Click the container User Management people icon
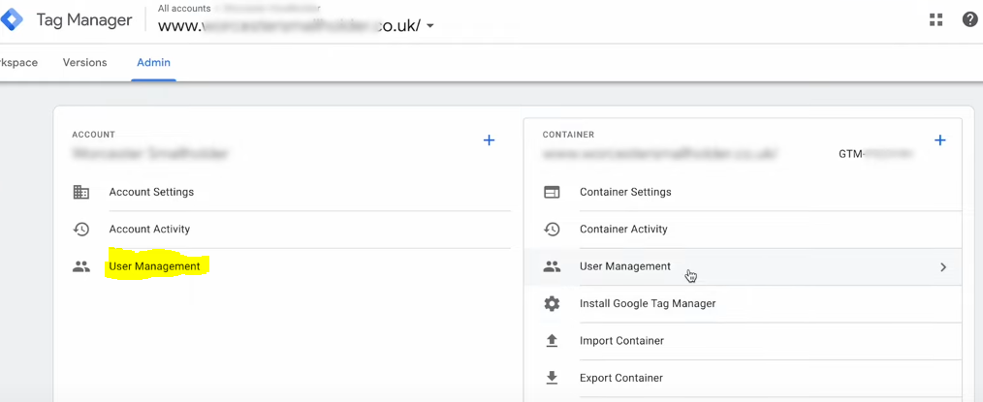 coord(552,266)
